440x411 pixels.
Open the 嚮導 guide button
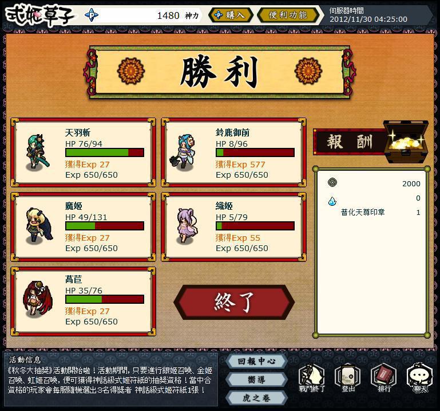tap(256, 379)
